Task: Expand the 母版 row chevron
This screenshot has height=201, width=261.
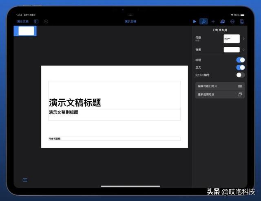Action: click(x=243, y=39)
